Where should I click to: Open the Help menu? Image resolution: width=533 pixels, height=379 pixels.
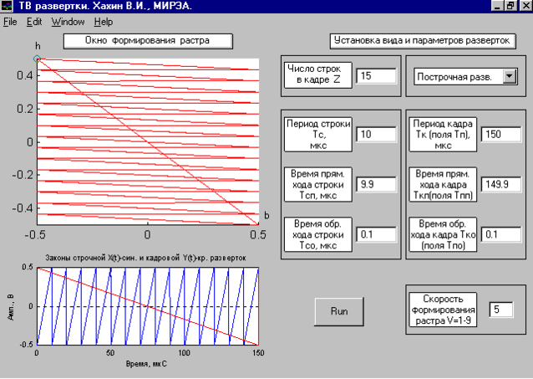pyautogui.click(x=104, y=22)
